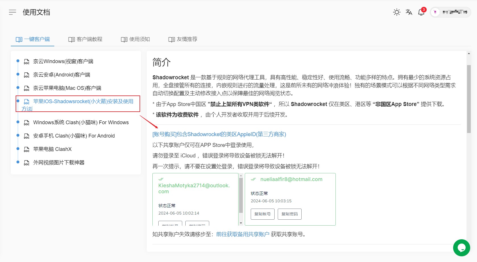
Task: Open the green live chat bubble
Action: point(461,248)
